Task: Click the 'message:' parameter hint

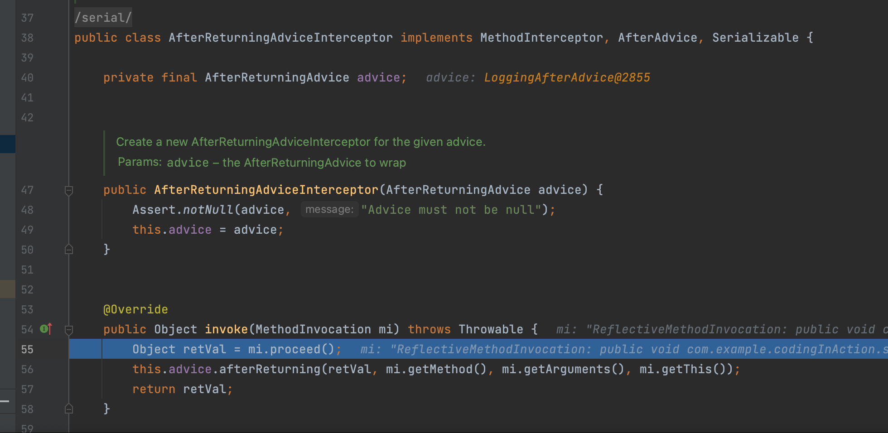Action: click(329, 210)
